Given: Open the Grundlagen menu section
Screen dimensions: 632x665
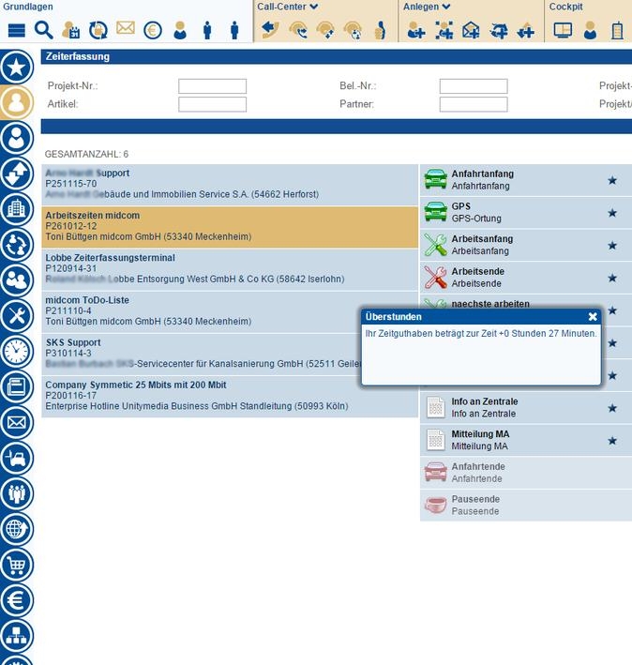Looking at the screenshot, I should coord(28,7).
